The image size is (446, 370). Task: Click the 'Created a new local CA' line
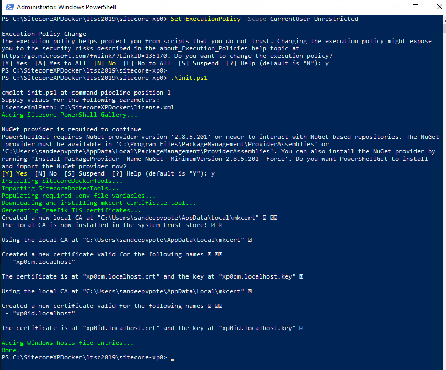[139, 218]
